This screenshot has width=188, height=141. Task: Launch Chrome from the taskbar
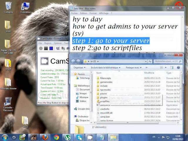click(56, 137)
